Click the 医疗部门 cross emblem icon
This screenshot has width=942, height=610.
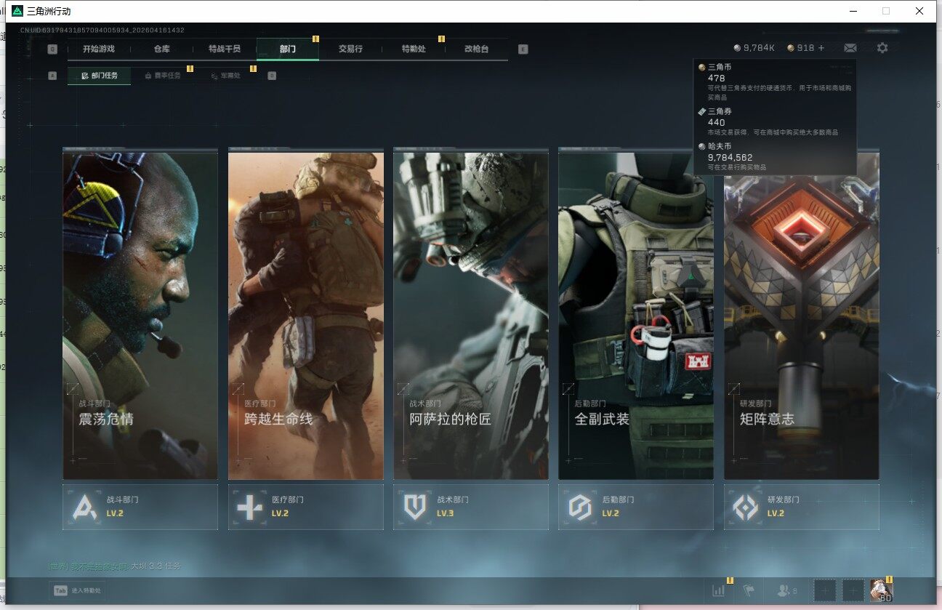(250, 507)
